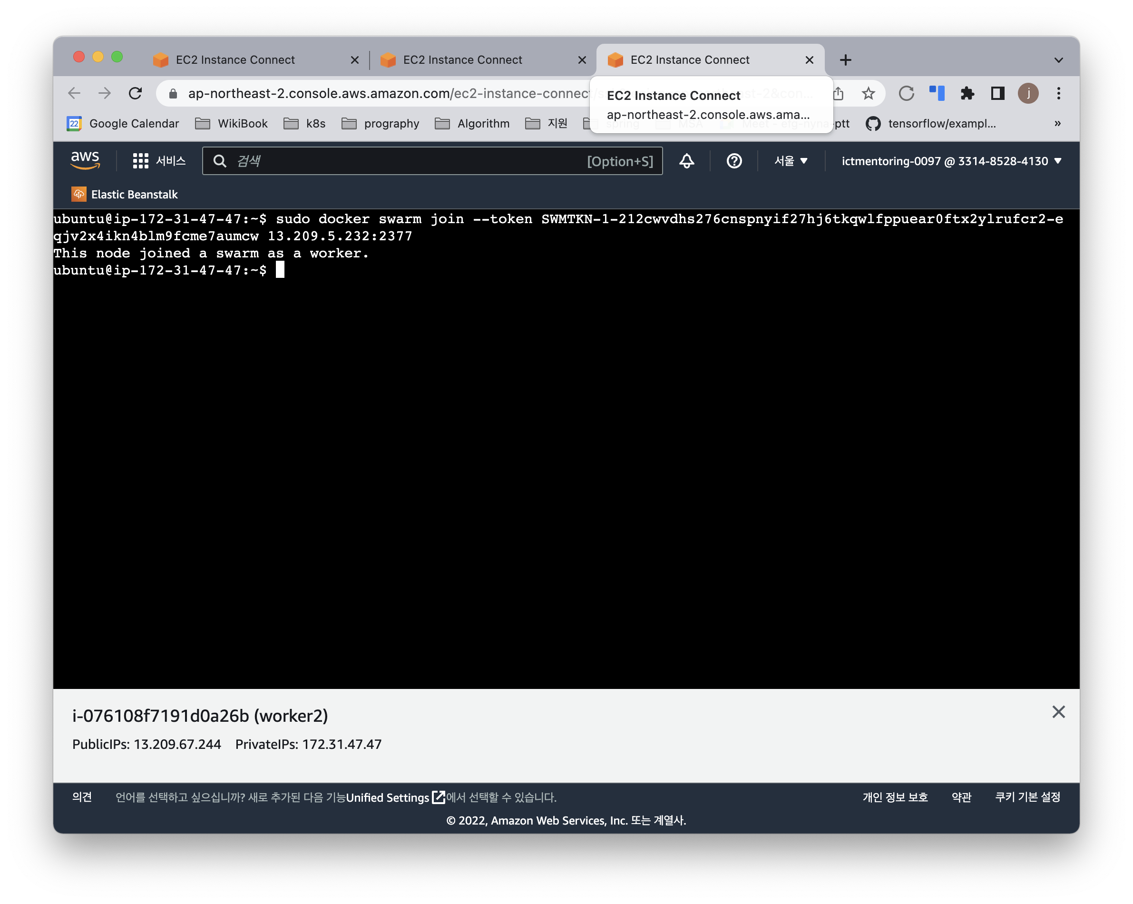Close the worker2 instance info panel
Image resolution: width=1133 pixels, height=904 pixels.
(x=1058, y=712)
